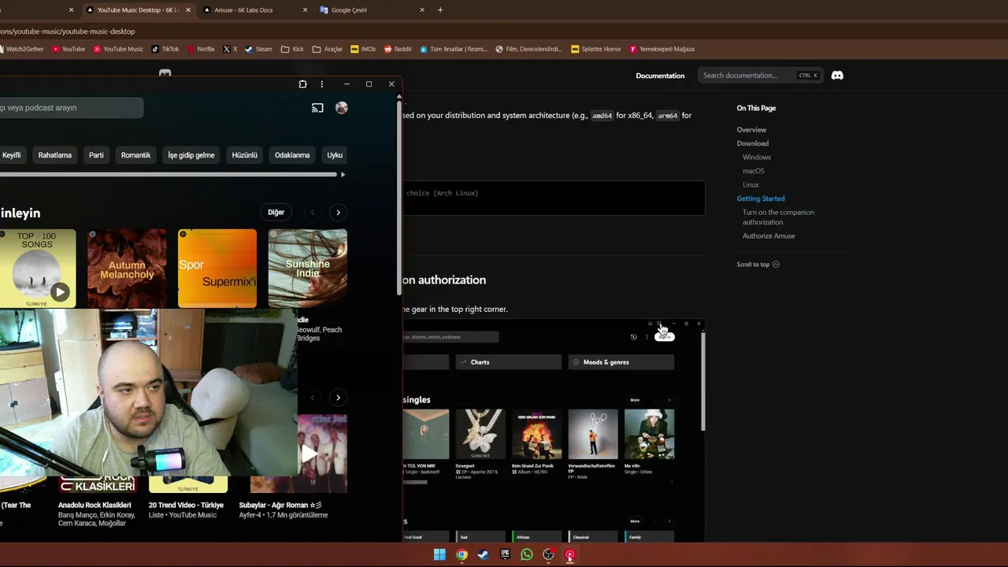Select the Uyku mood chip
1008x567 pixels.
coord(335,155)
